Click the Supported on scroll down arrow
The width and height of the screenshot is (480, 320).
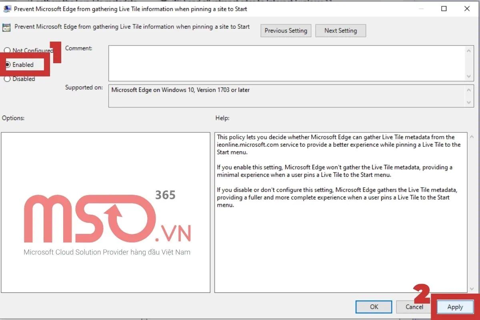[x=469, y=102]
